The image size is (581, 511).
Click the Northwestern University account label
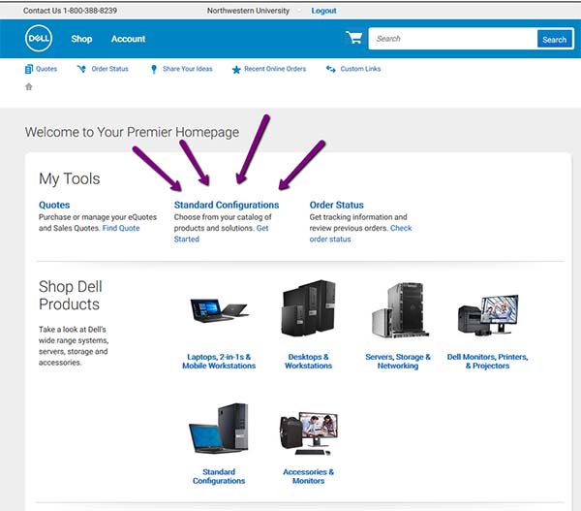tap(248, 11)
